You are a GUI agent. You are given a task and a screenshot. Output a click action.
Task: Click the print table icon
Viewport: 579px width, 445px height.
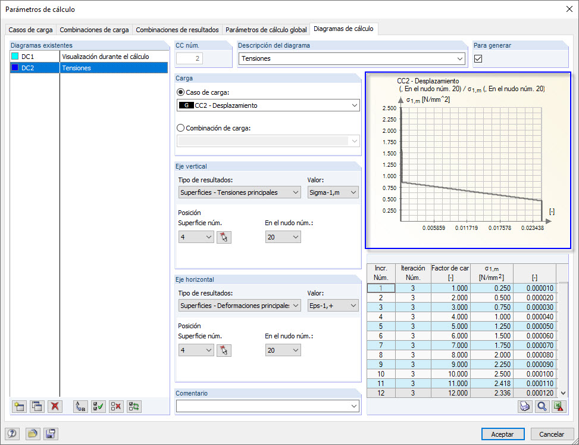(525, 406)
